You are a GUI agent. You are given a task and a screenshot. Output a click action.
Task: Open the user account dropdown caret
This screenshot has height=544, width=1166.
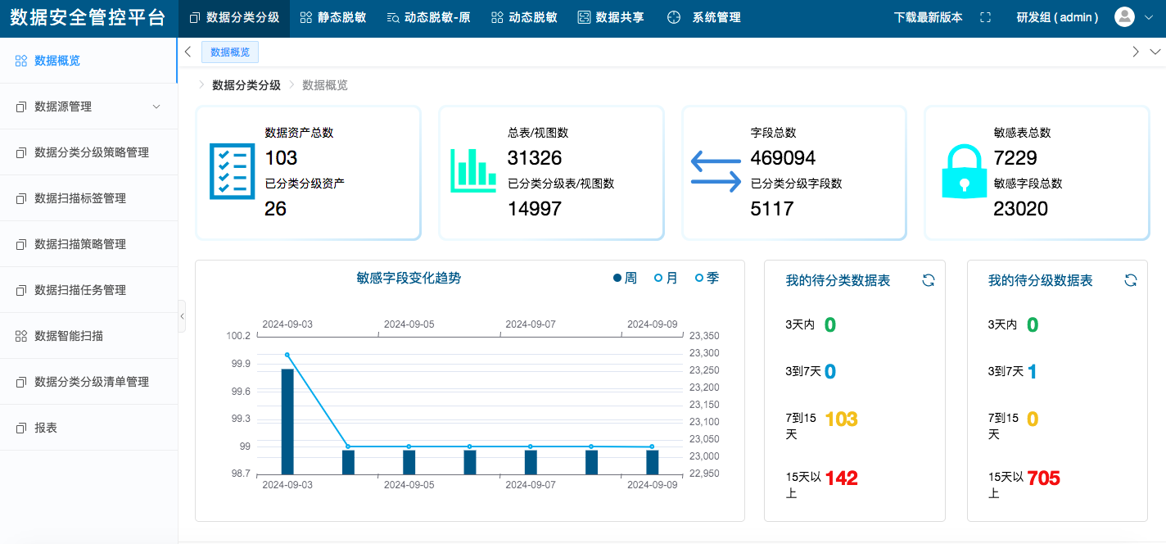point(1147,17)
